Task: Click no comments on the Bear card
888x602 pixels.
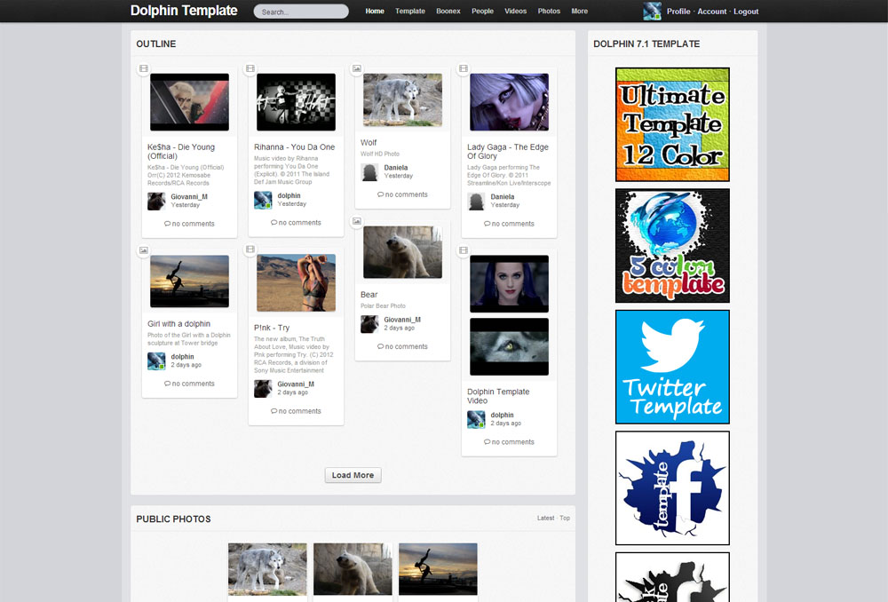Action: (402, 346)
